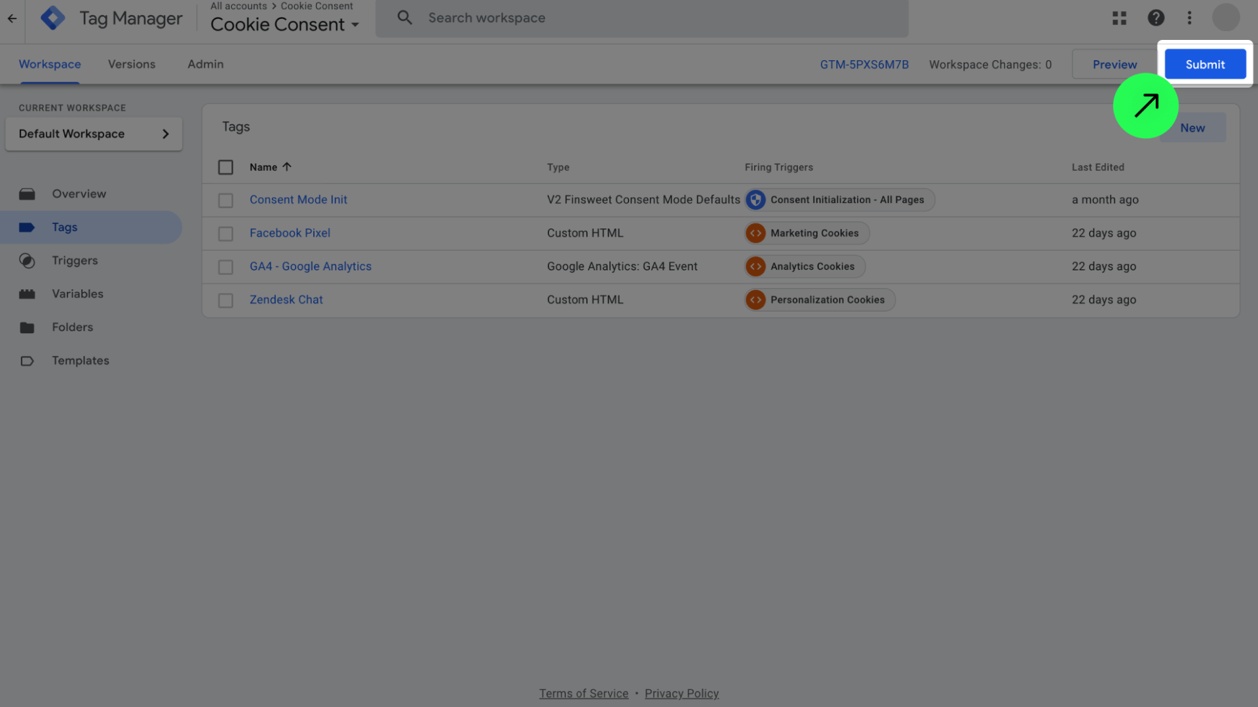Click the Submit button

coord(1204,64)
